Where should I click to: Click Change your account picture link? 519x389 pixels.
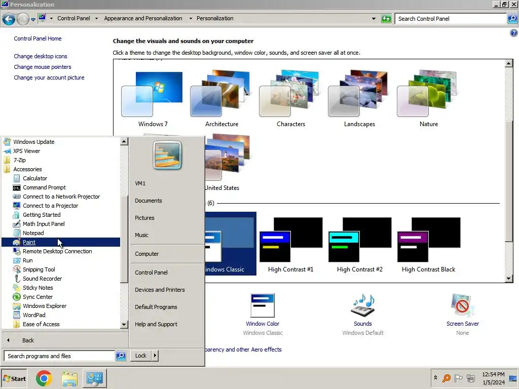[49, 77]
